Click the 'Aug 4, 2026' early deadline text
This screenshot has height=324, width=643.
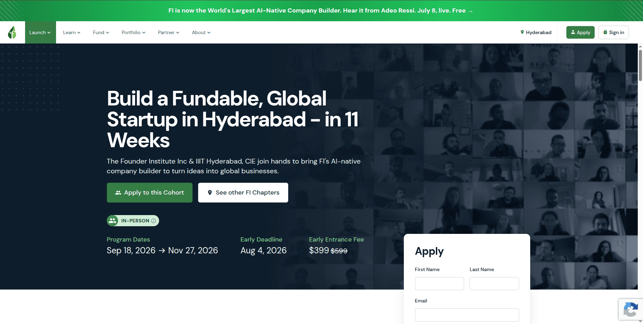click(x=264, y=251)
